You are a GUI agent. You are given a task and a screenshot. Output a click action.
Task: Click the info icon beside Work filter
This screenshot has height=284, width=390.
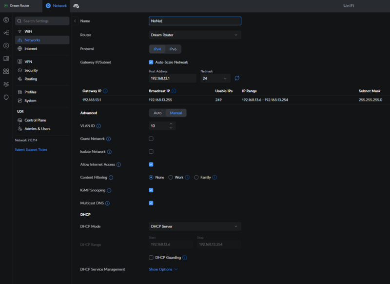pyautogui.click(x=187, y=177)
